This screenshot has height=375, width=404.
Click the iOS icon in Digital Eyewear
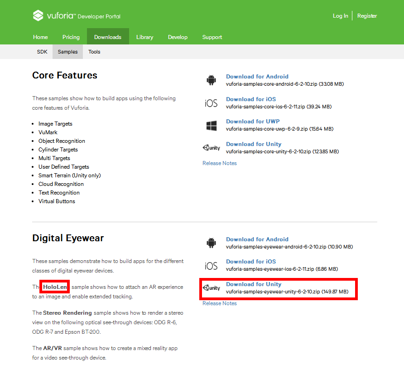[x=211, y=266]
